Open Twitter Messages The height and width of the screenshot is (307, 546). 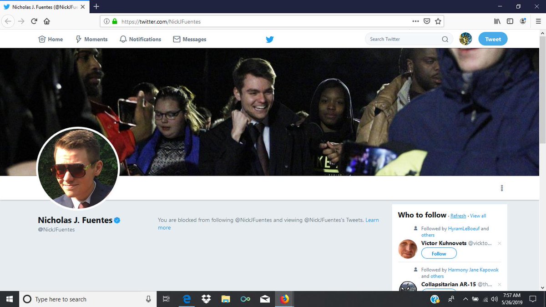coord(190,39)
